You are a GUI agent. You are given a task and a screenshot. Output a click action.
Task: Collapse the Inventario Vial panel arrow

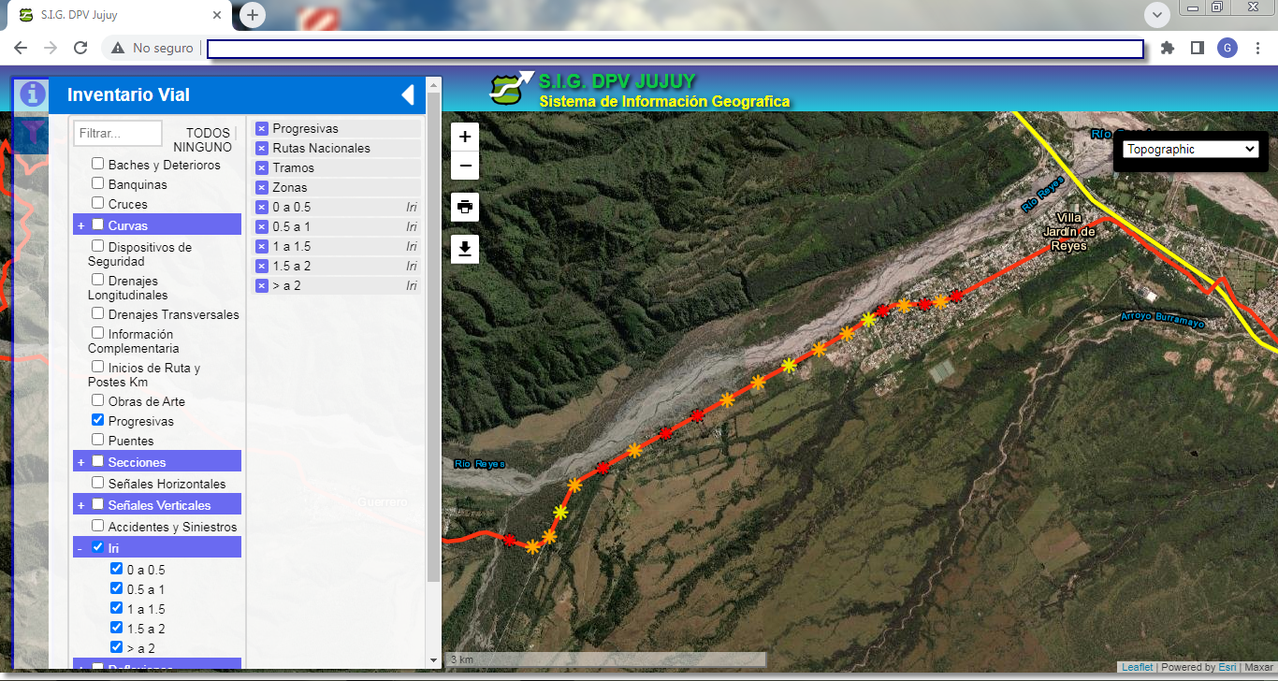pyautogui.click(x=407, y=94)
